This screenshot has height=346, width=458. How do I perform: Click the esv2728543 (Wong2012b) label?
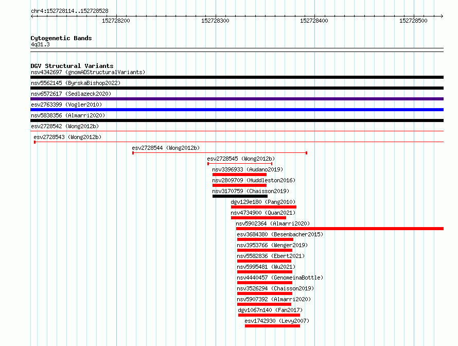67,137
